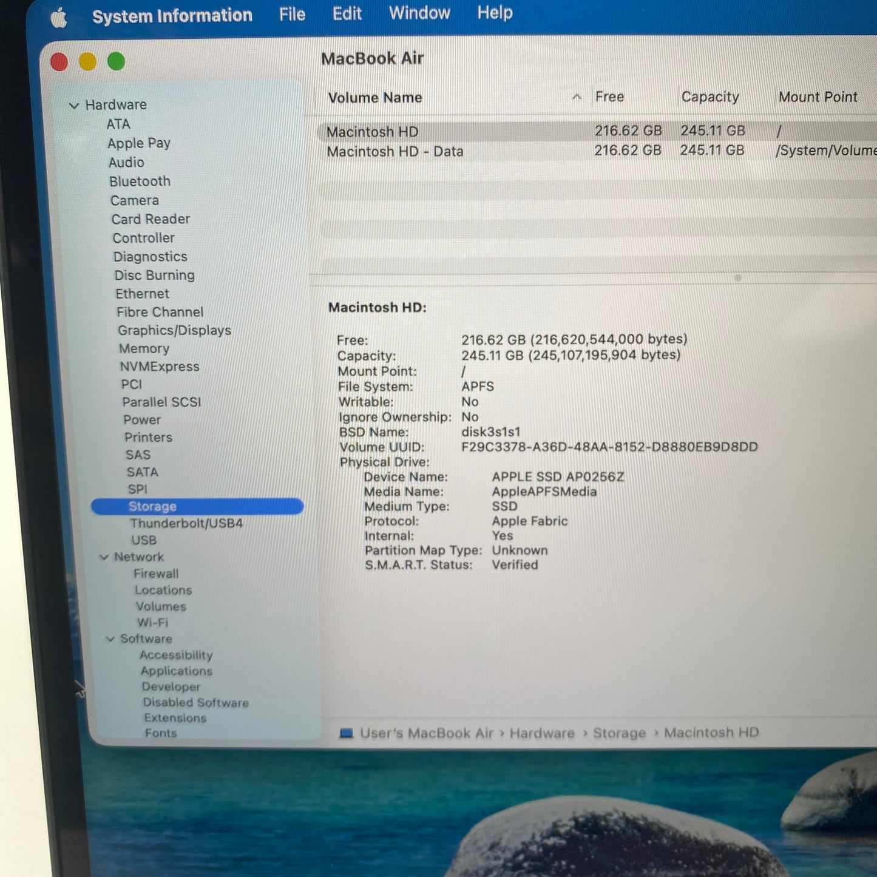Screen dimensions: 877x877
Task: Open the Window menu
Action: click(x=419, y=13)
